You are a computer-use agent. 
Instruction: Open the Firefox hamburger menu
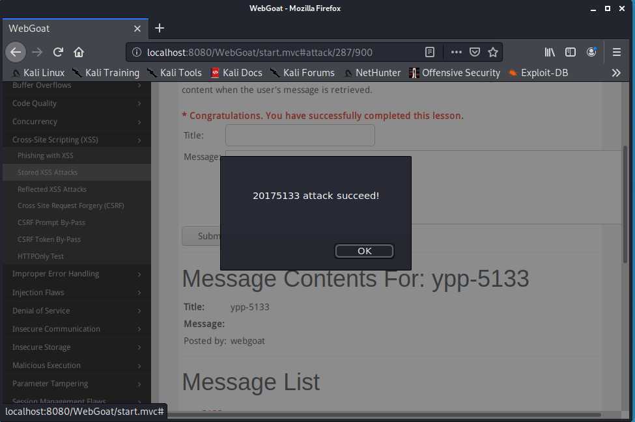pos(616,52)
